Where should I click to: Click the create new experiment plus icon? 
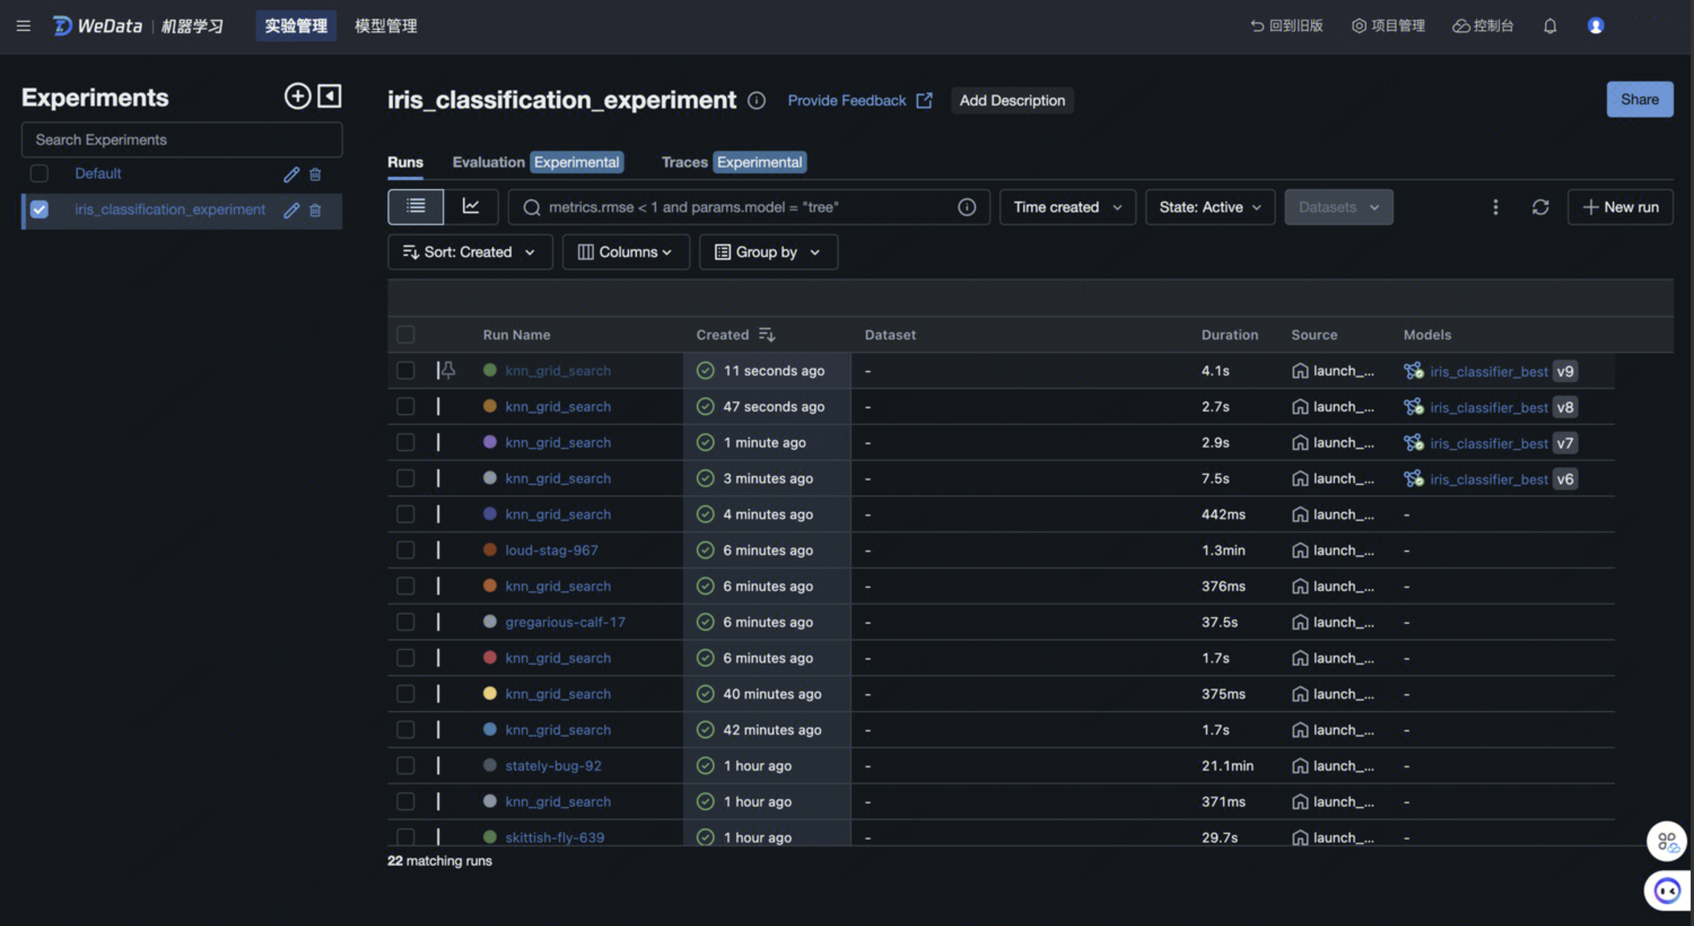(x=297, y=96)
